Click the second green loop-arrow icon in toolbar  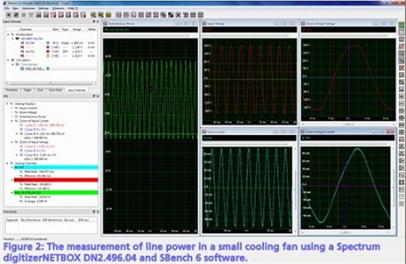(x=16, y=15)
